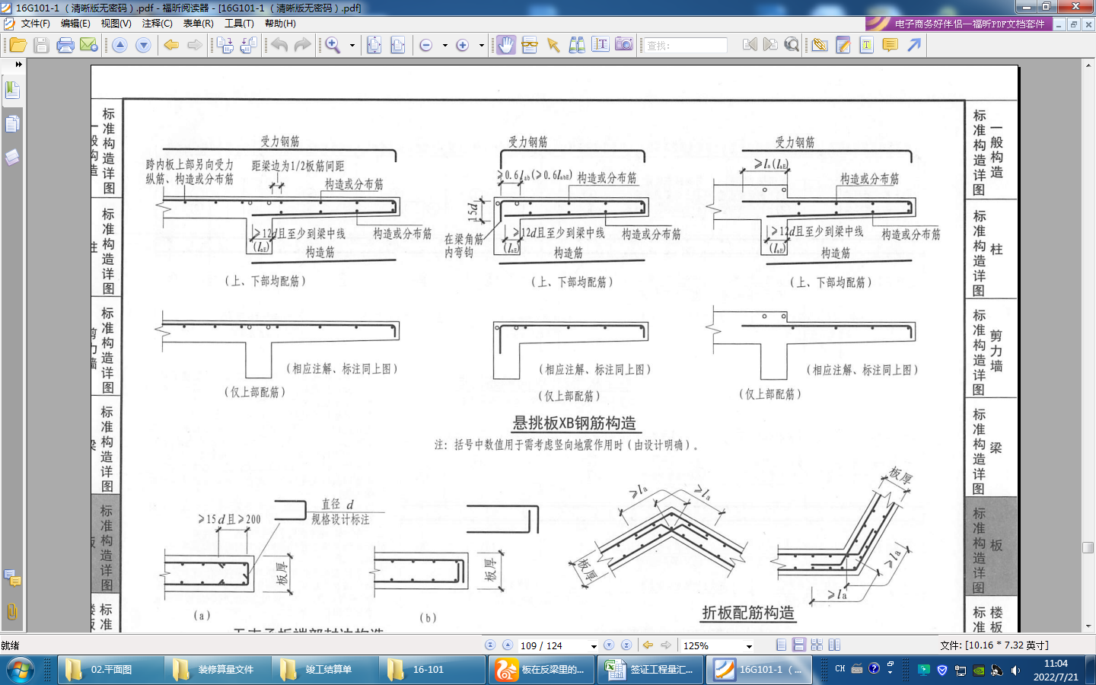Viewport: 1096px width, 685px height.
Task: Click the volume speaker tray icon
Action: coord(1016,670)
